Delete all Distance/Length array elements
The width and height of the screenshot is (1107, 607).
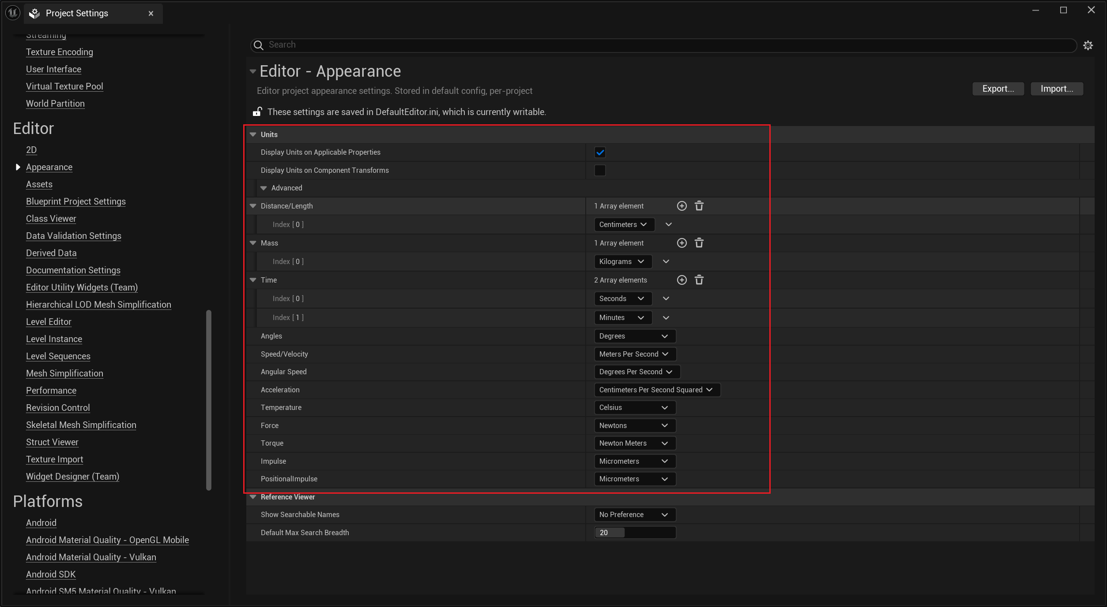click(699, 206)
